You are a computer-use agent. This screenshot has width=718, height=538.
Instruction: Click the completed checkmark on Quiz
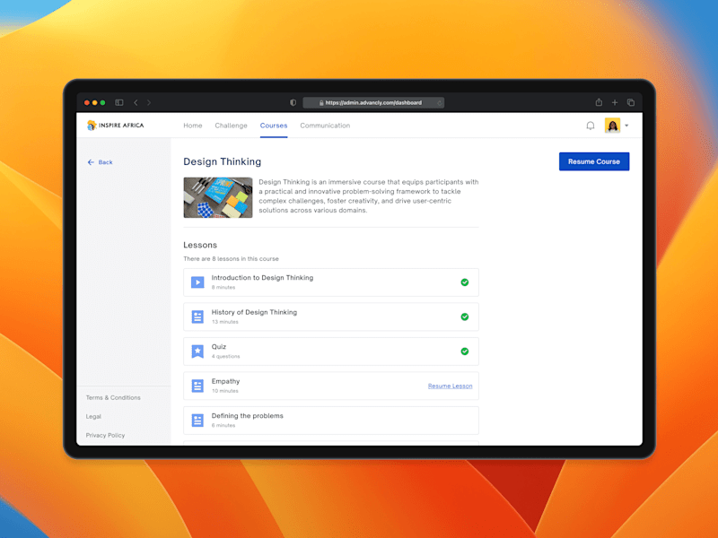[465, 351]
